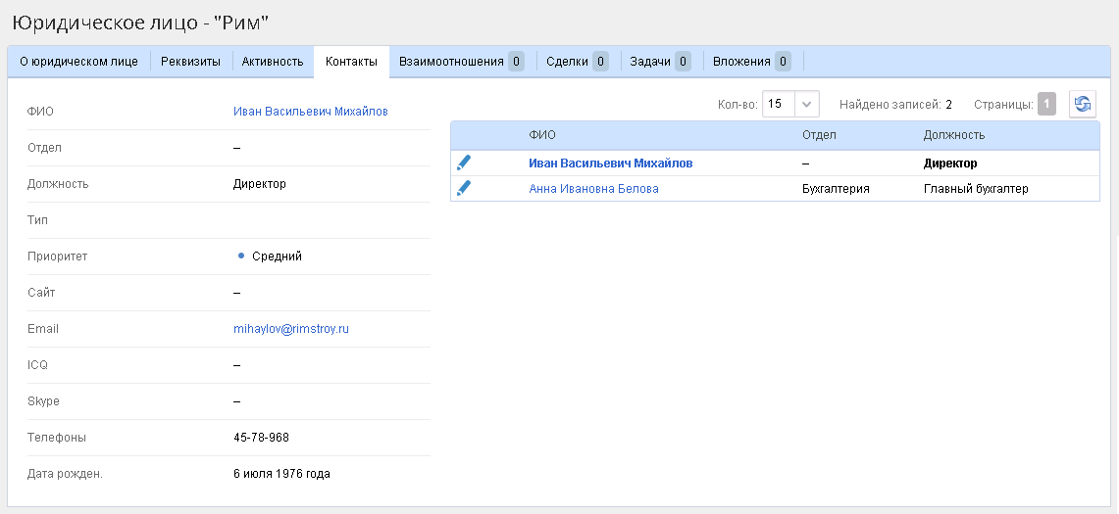Click the edit pencil for Анна Ивановна Белова
1119x514 pixels.
(x=464, y=189)
